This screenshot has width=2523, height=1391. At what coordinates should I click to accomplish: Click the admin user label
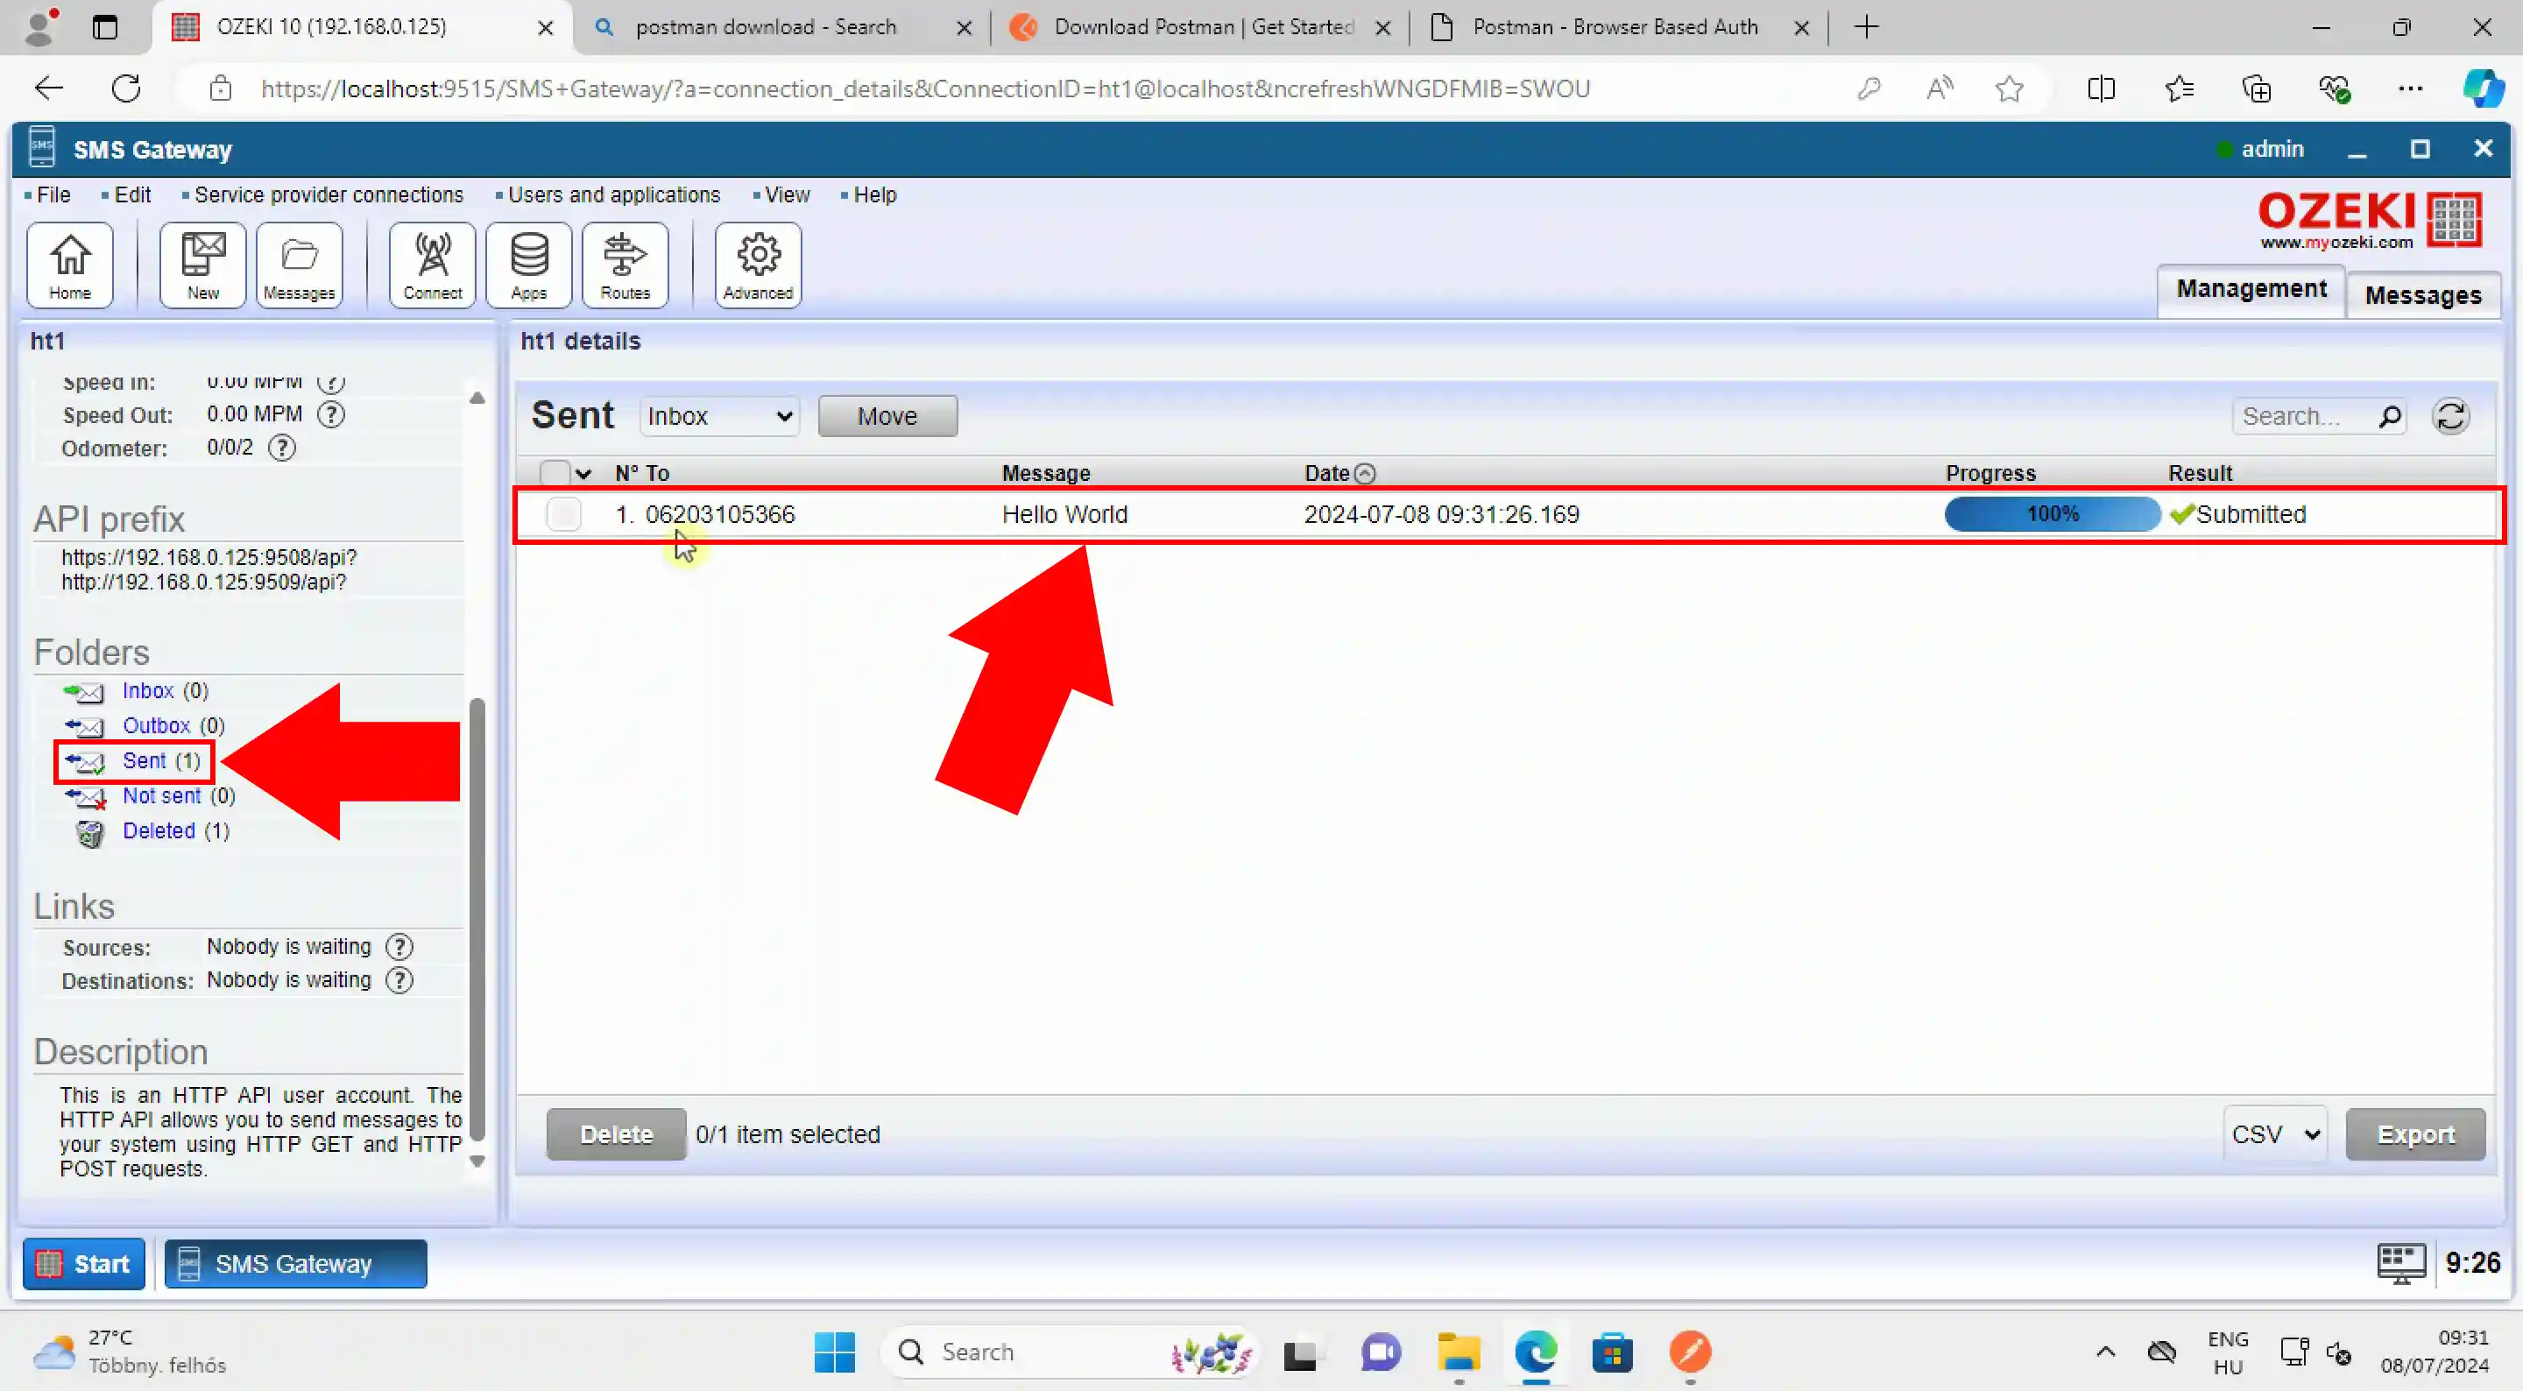2272,149
